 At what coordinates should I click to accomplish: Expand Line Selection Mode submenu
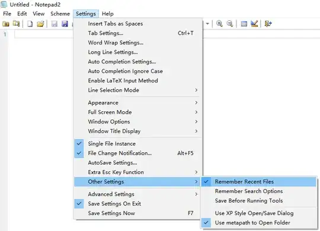[137, 90]
